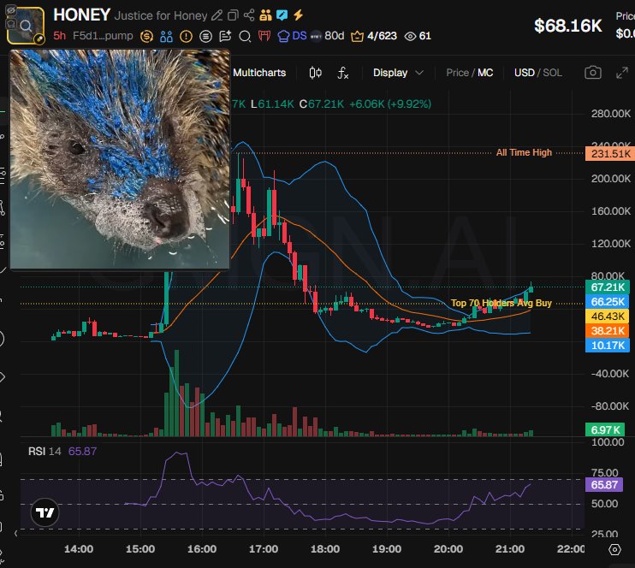This screenshot has width=635, height=568.
Task: Click the 5h token age label
Action: (x=59, y=36)
